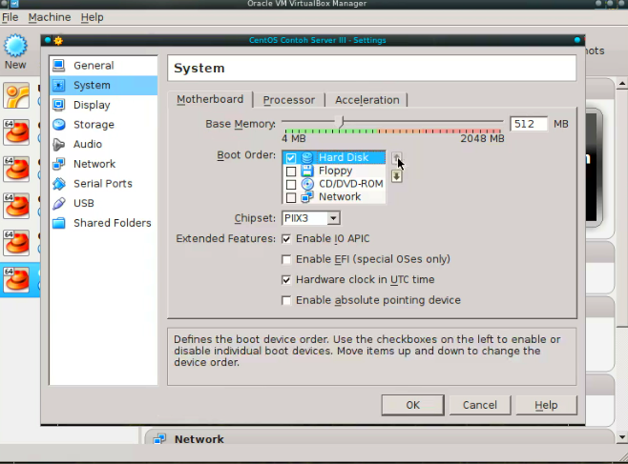
Task: Click the Base Memory value field showing 512
Action: (529, 124)
